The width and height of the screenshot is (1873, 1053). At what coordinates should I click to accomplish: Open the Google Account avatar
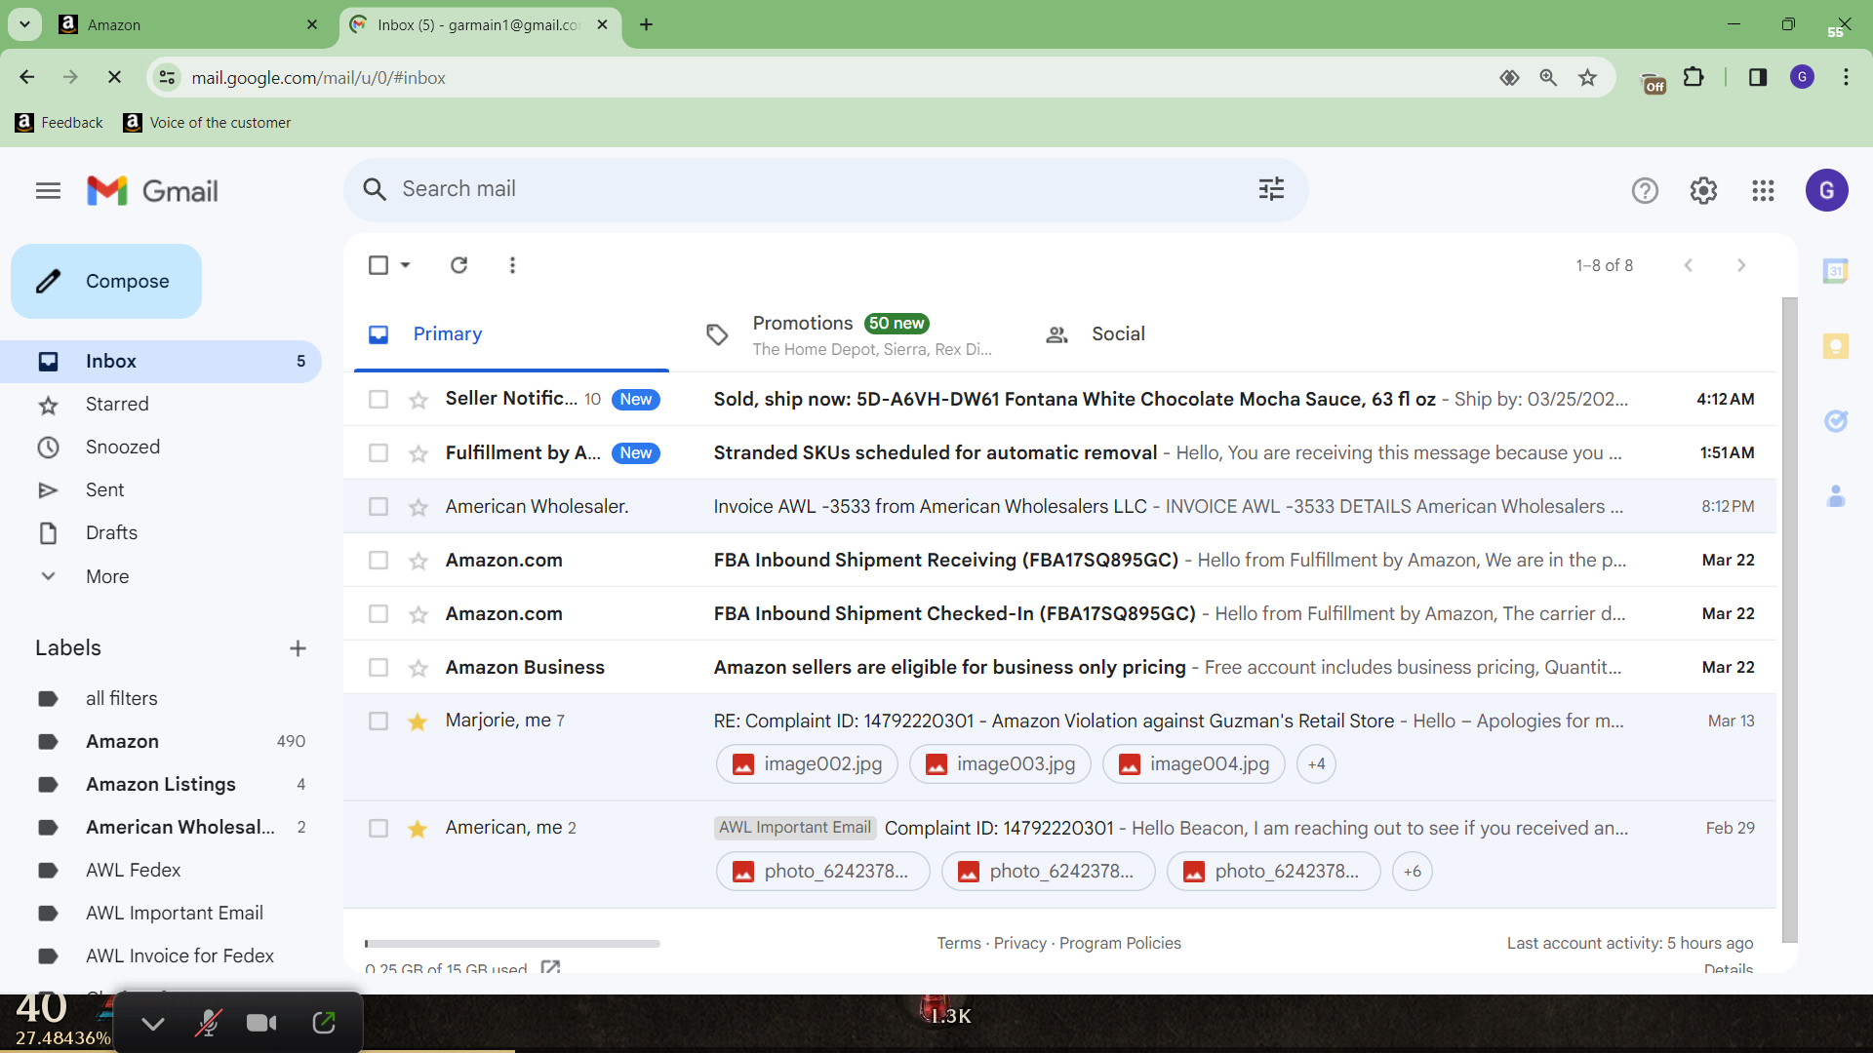point(1826,190)
